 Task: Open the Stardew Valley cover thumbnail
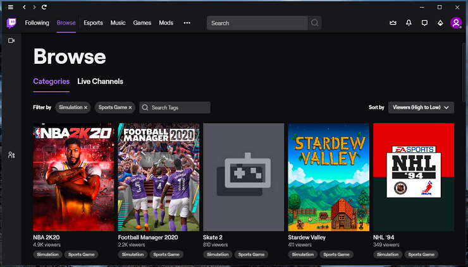click(329, 177)
